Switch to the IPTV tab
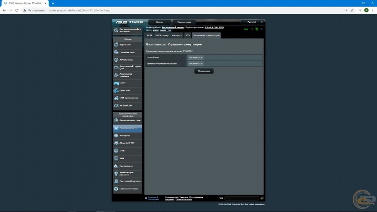Screen dimensions: 377x212 (188, 36)
